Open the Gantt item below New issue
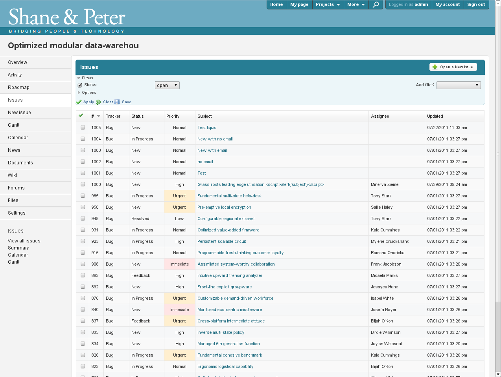Screen dimensions: 501x377 [x=35, y=125]
